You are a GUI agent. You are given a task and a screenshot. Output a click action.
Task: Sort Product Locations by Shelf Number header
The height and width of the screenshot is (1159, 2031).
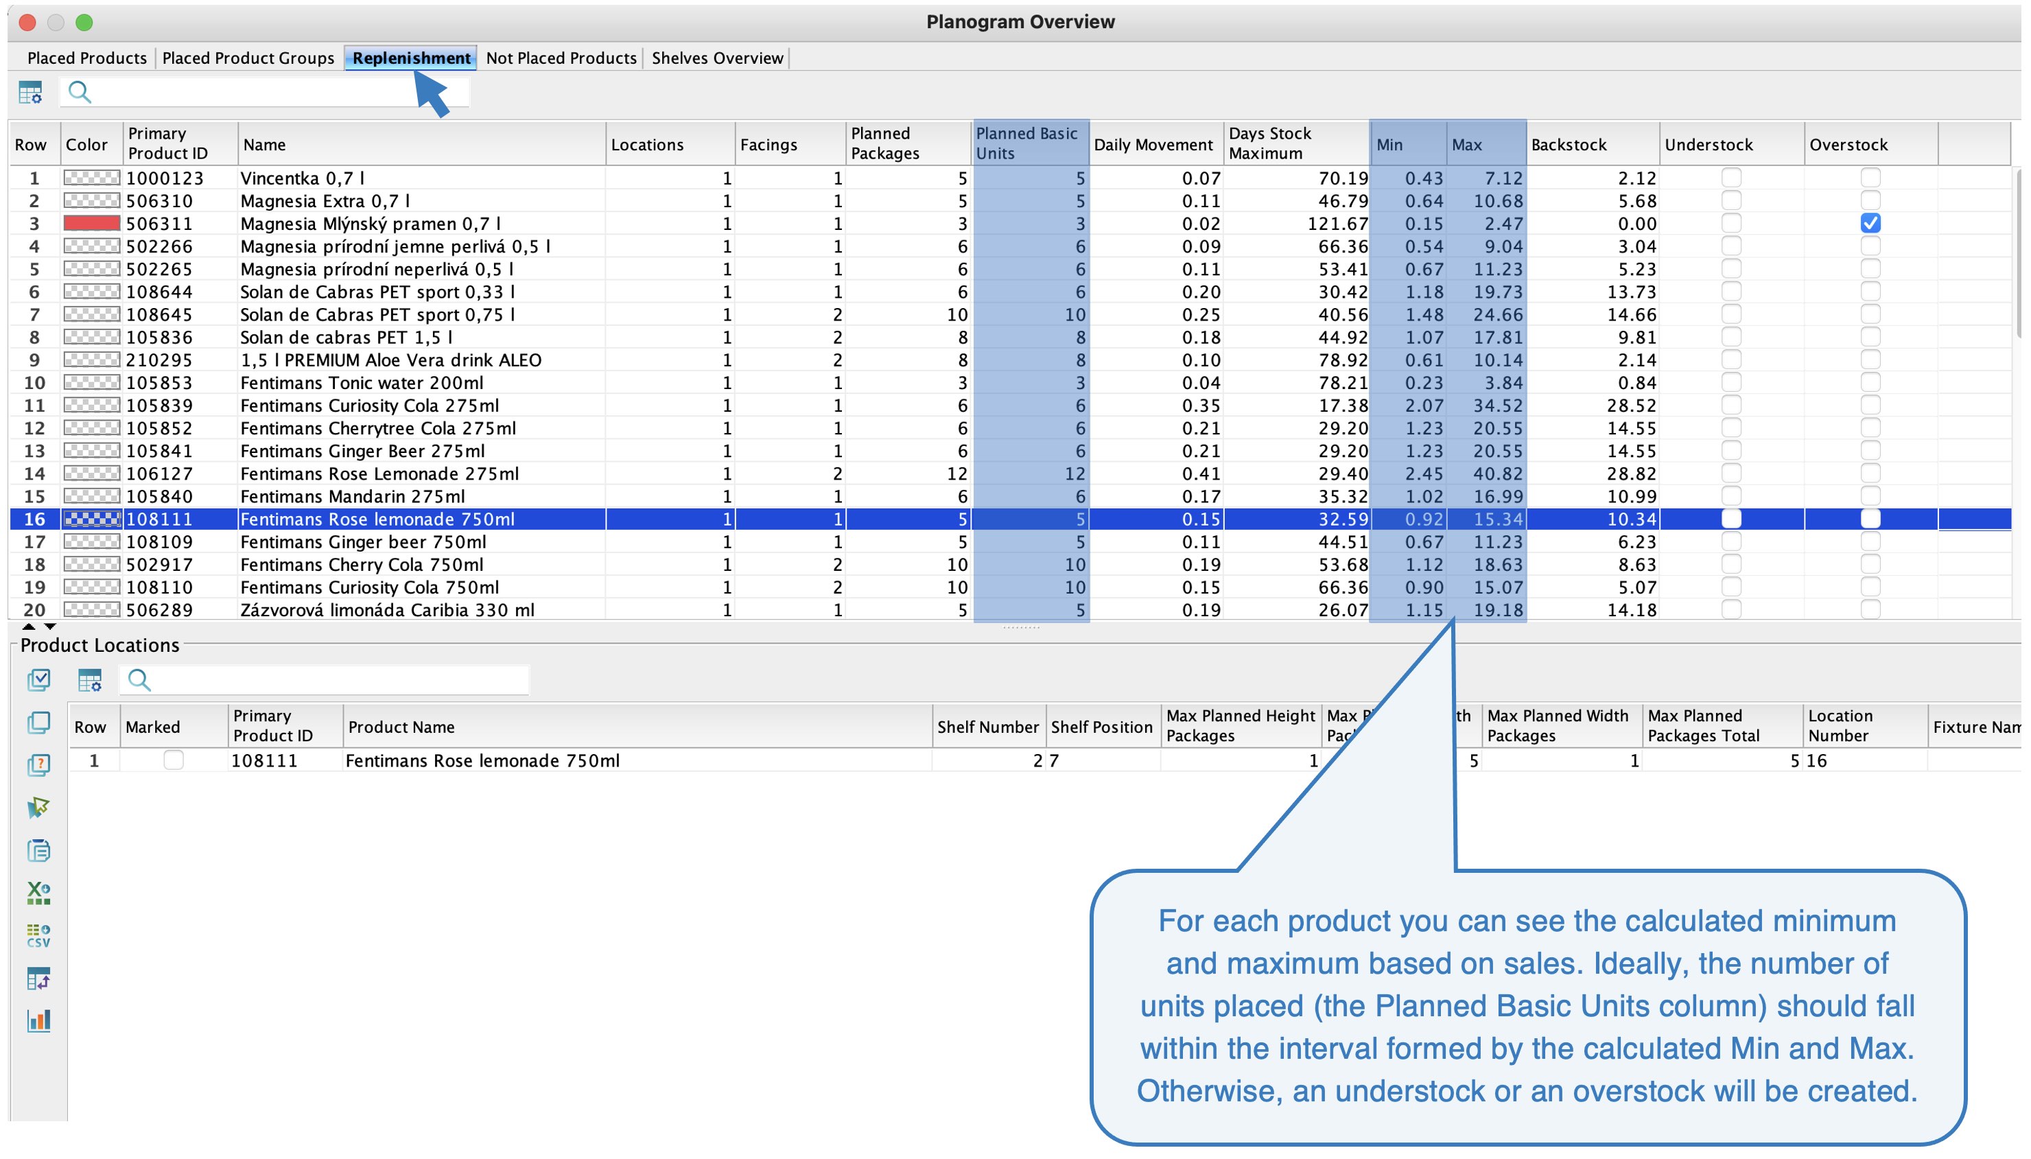pyautogui.click(x=989, y=726)
